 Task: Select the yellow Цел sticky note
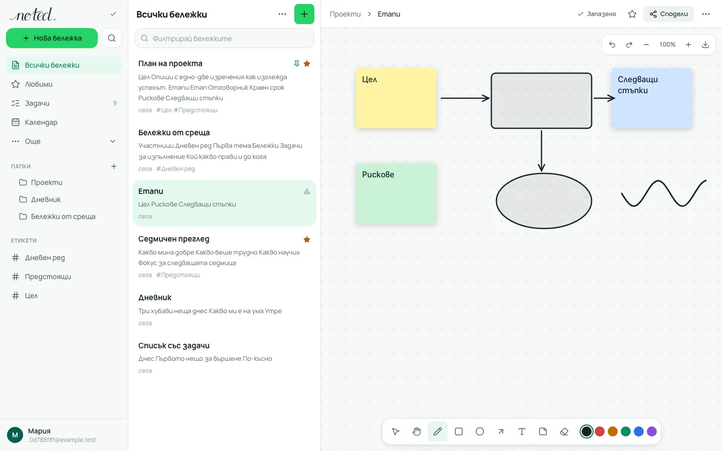coord(396,98)
